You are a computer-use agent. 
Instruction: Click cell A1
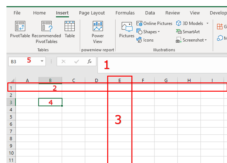pos(27,88)
